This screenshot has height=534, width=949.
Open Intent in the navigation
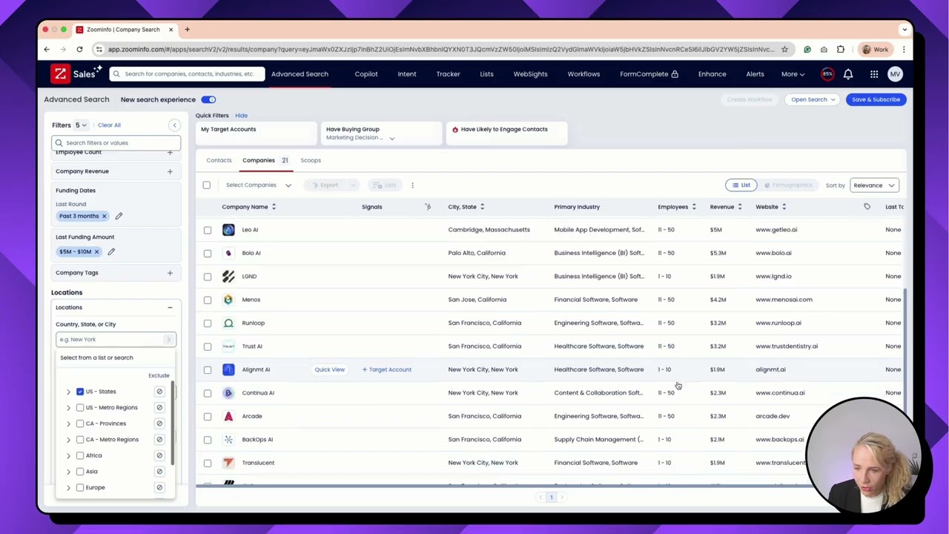(x=407, y=74)
